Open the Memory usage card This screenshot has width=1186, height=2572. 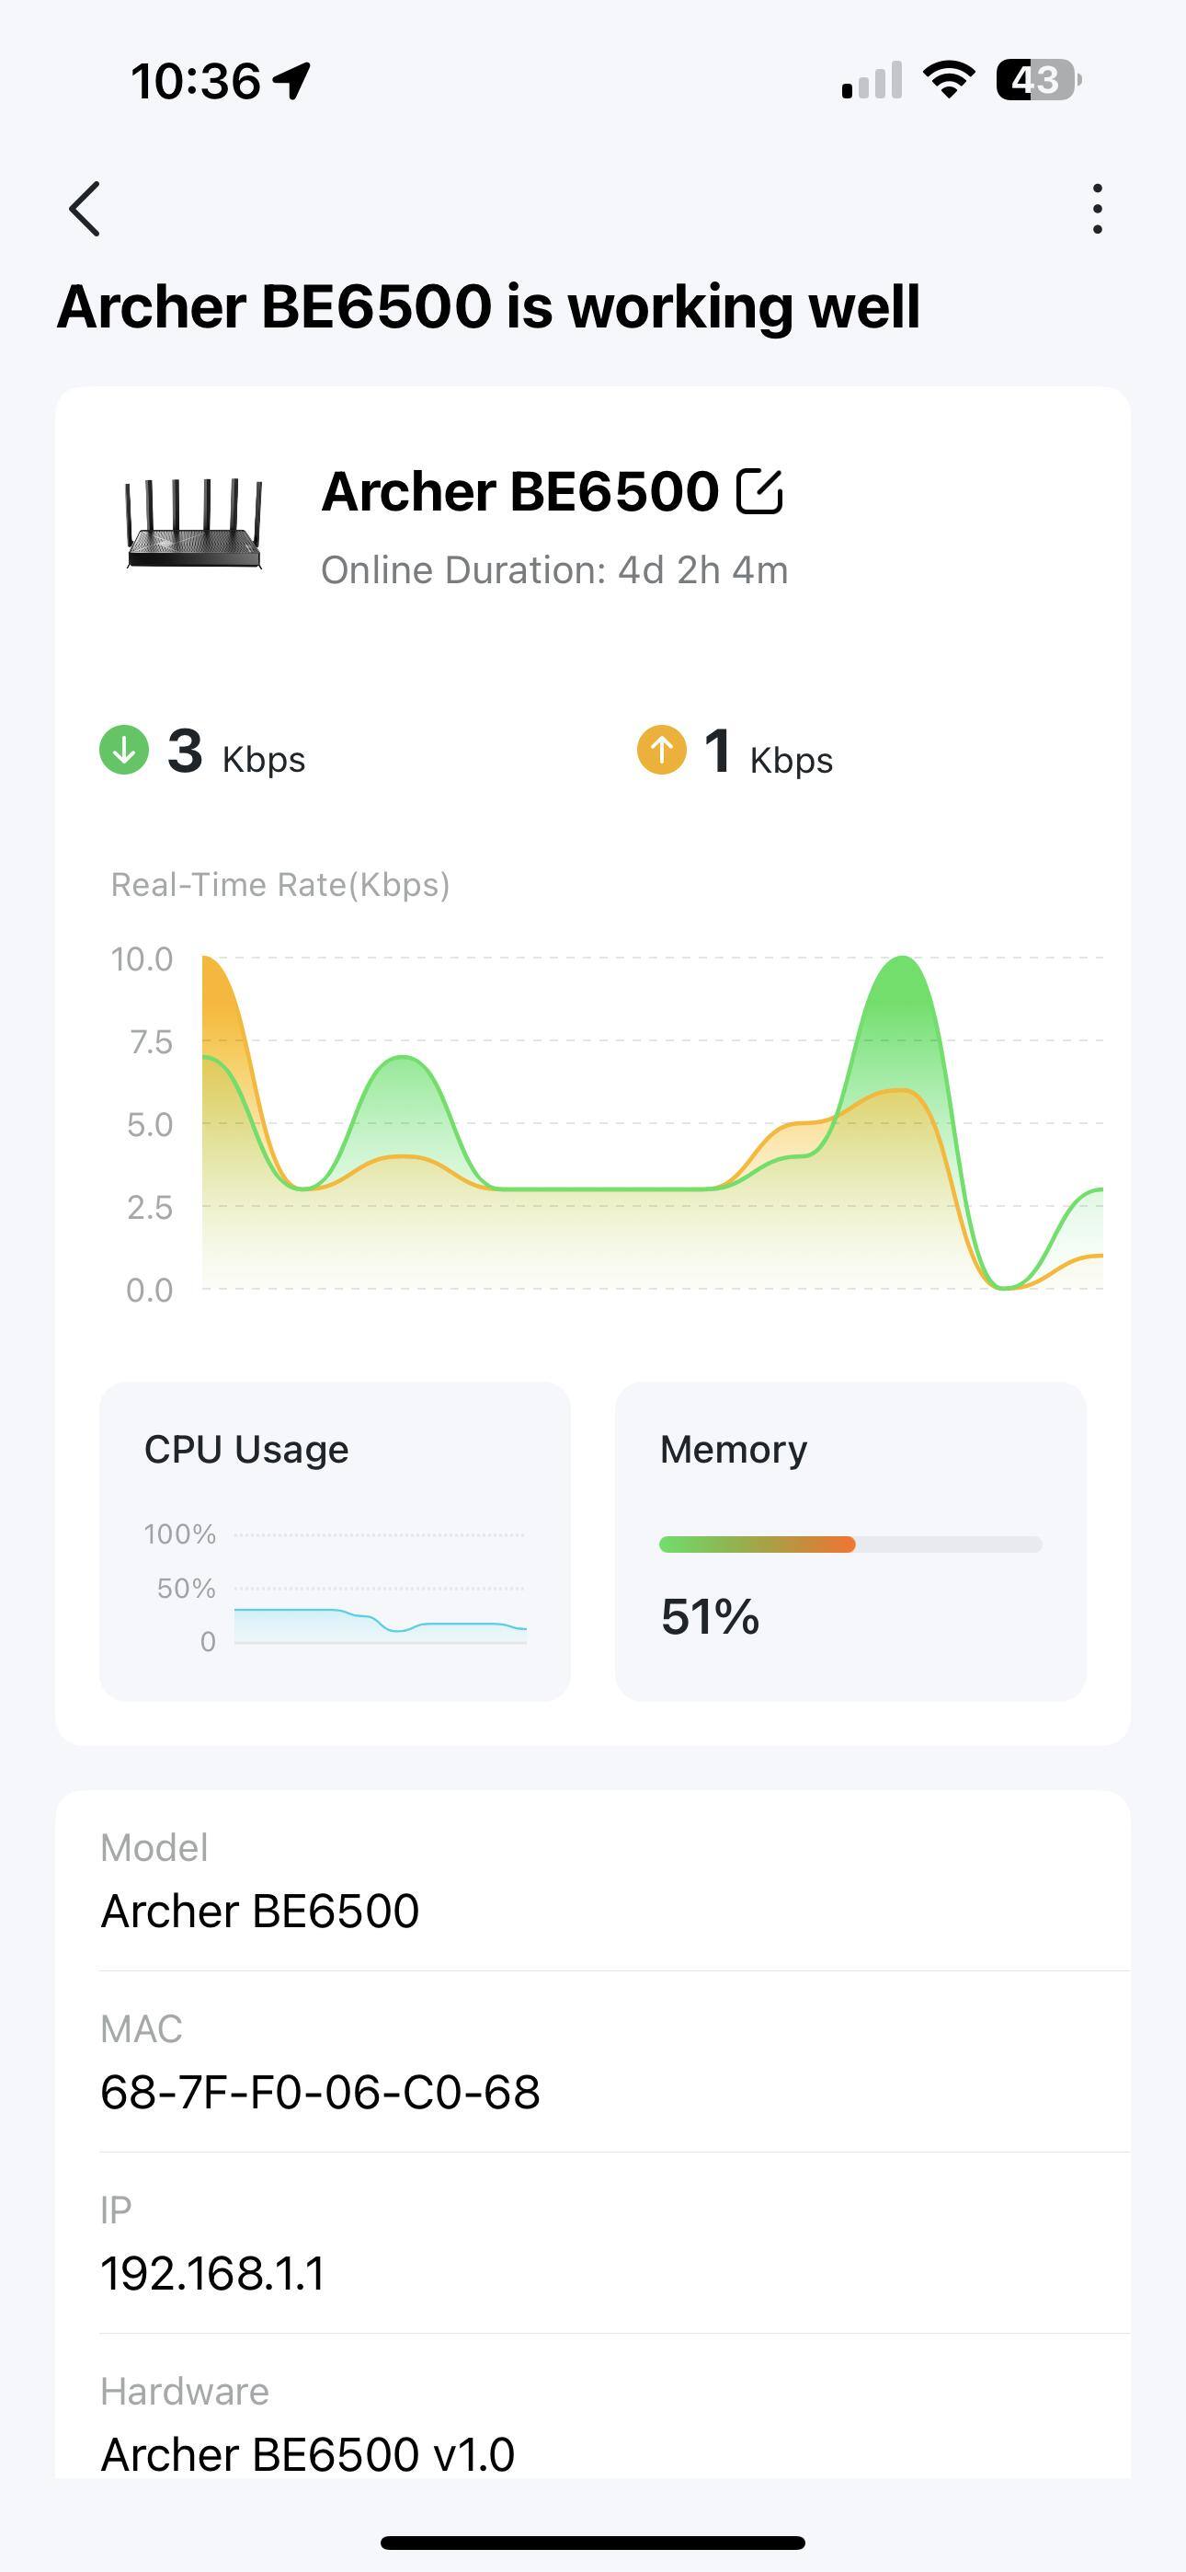850,1541
